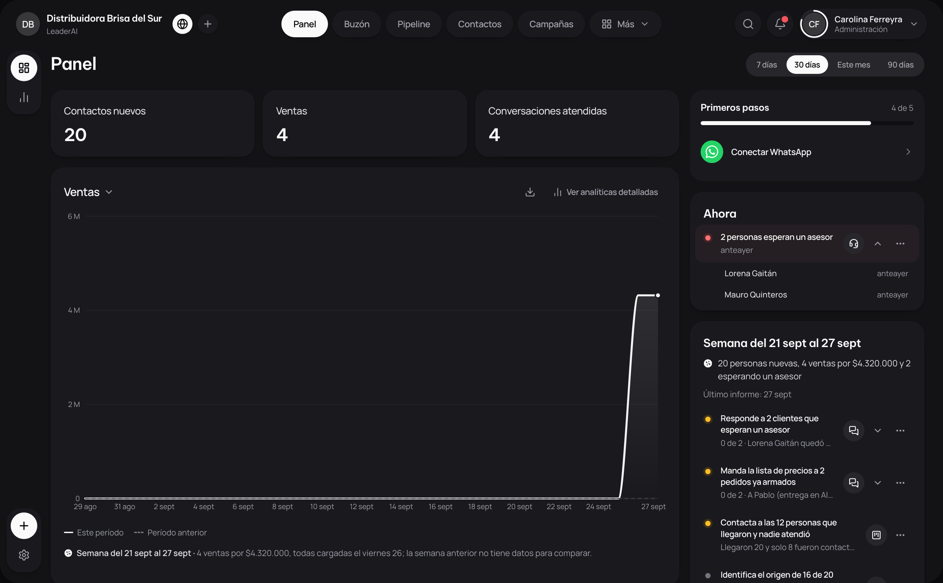Image resolution: width=943 pixels, height=583 pixels.
Task: Click the Primeros pasos progress bar
Action: (806, 123)
